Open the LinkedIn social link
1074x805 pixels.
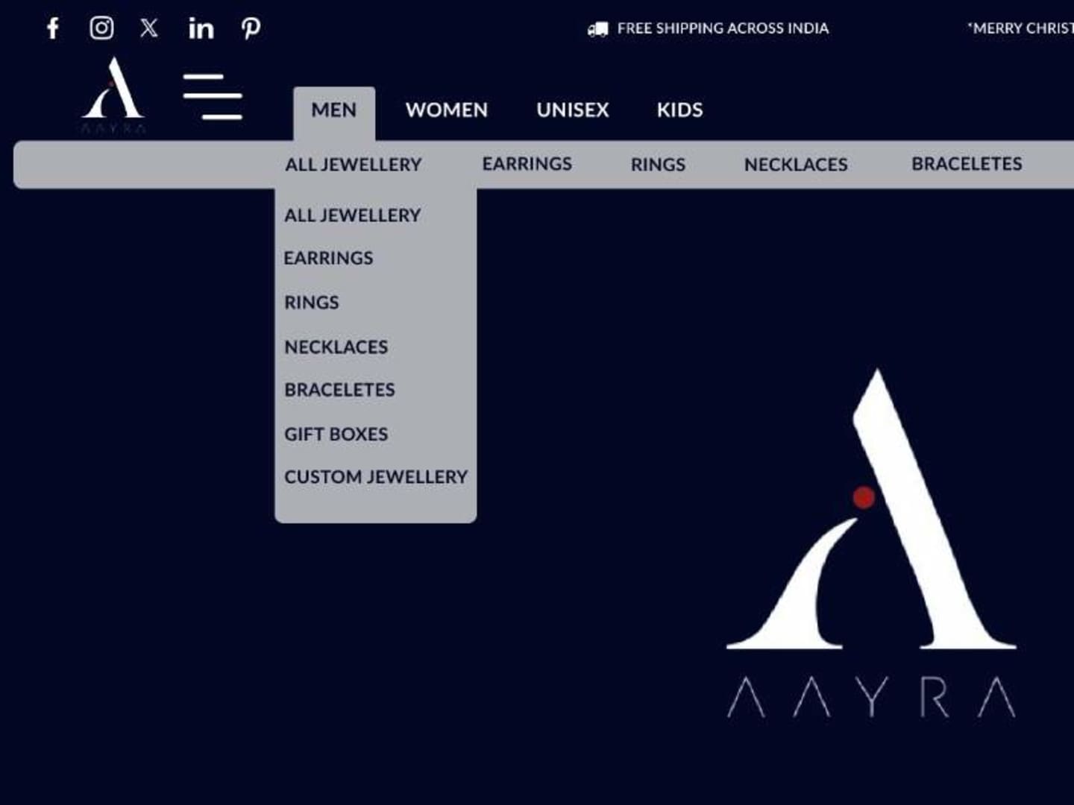201,28
